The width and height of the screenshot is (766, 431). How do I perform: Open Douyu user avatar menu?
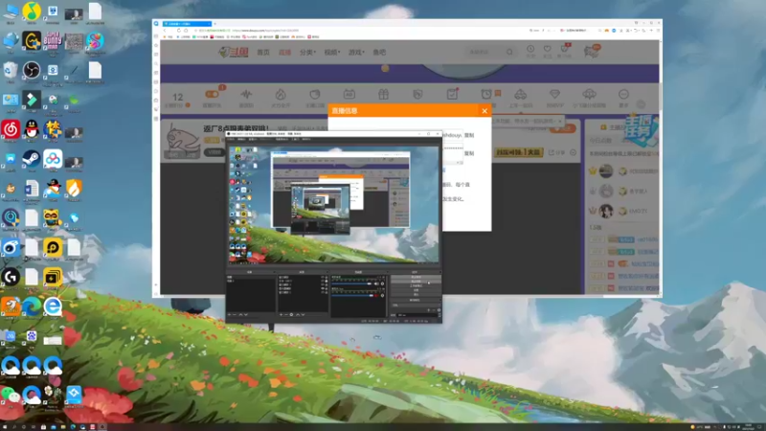pos(591,51)
